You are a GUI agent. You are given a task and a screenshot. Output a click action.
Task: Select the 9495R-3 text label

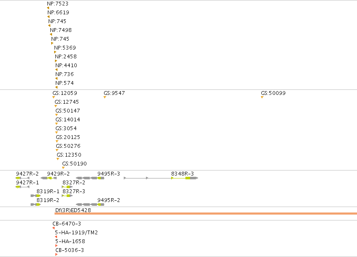(109, 173)
